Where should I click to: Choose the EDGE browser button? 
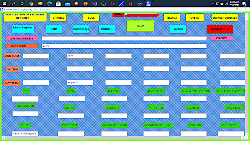[91, 18]
